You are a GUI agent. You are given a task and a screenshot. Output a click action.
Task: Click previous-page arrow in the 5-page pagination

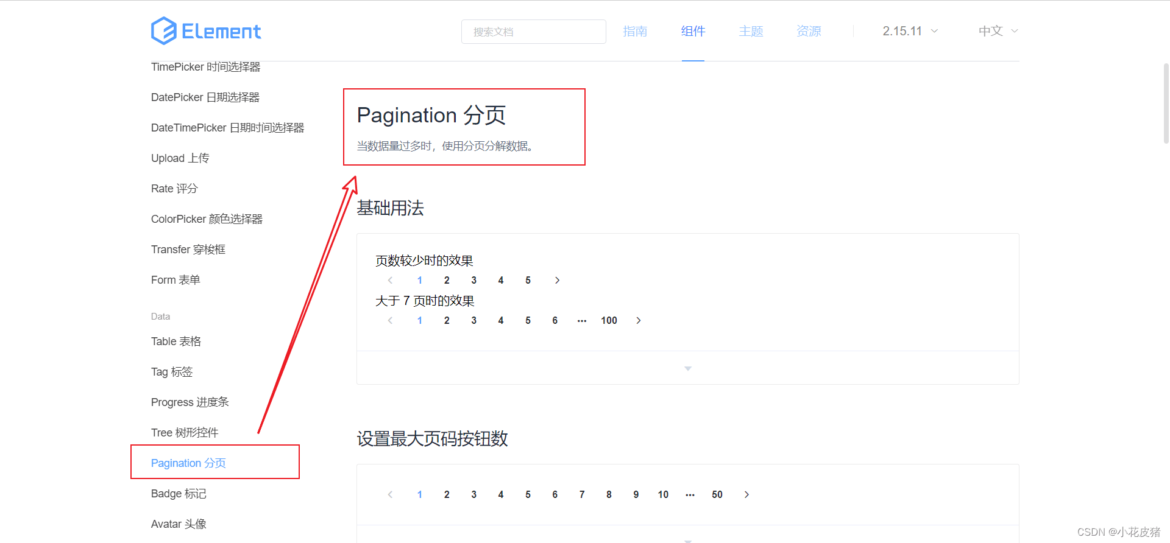(x=390, y=280)
